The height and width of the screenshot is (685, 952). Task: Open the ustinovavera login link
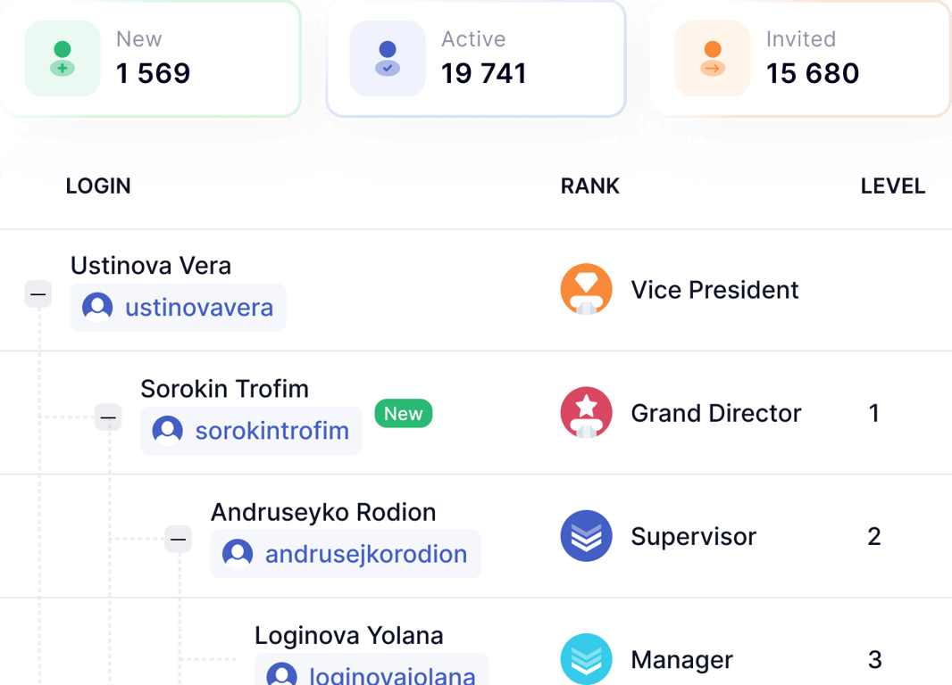(199, 308)
